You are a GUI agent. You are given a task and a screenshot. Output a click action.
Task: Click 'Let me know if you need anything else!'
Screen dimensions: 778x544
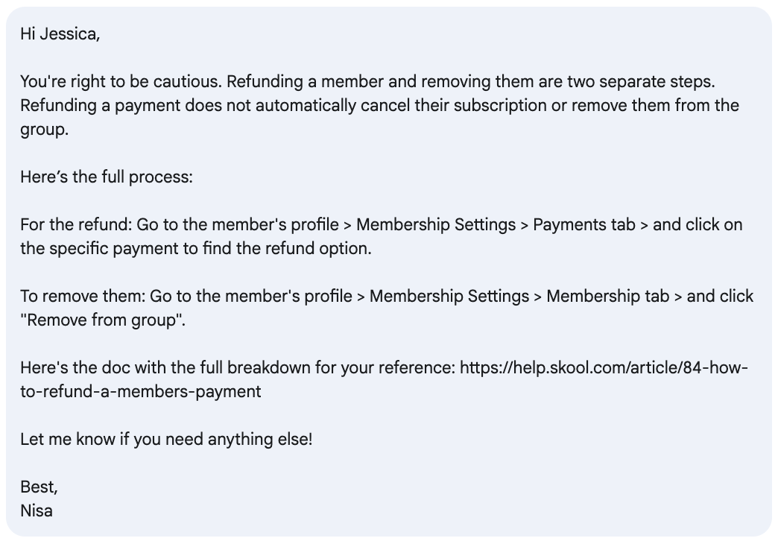[166, 439]
